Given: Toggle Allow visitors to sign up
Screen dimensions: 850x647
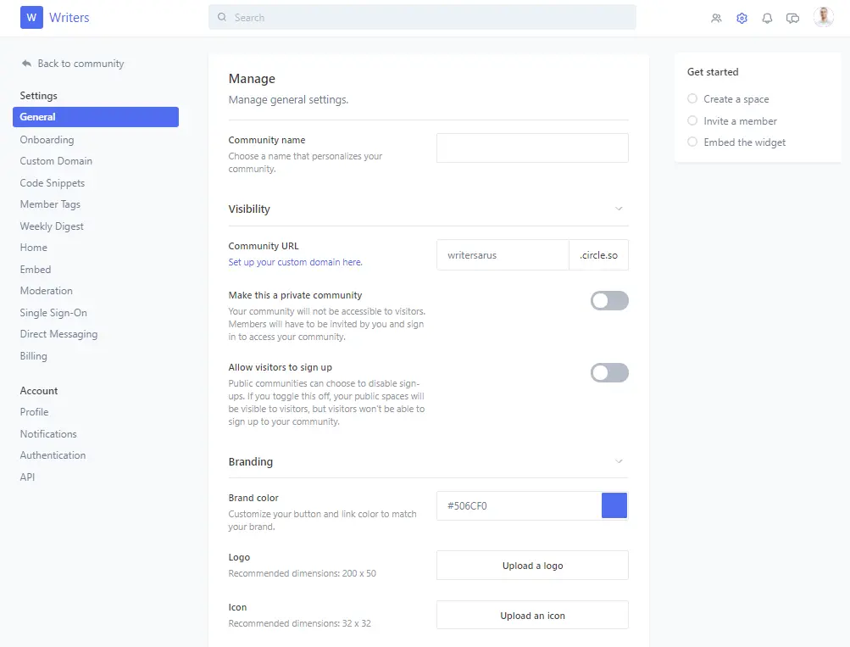Looking at the screenshot, I should coord(609,372).
